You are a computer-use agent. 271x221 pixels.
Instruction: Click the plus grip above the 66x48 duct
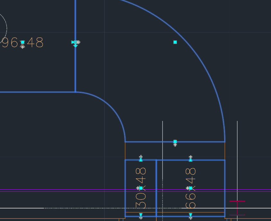191,157
